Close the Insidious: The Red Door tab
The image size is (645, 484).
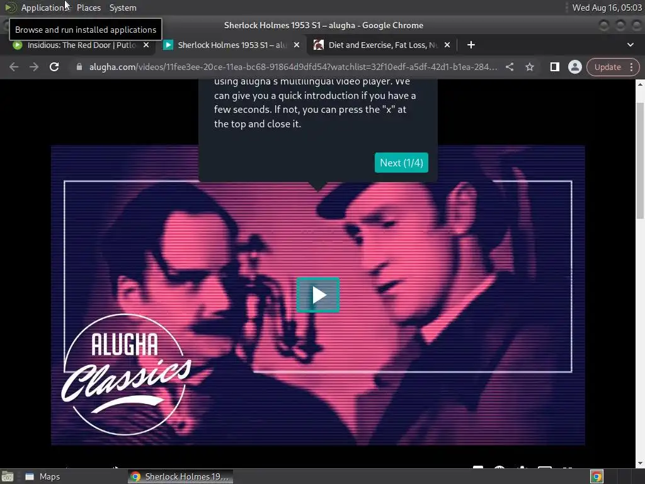[x=146, y=45]
